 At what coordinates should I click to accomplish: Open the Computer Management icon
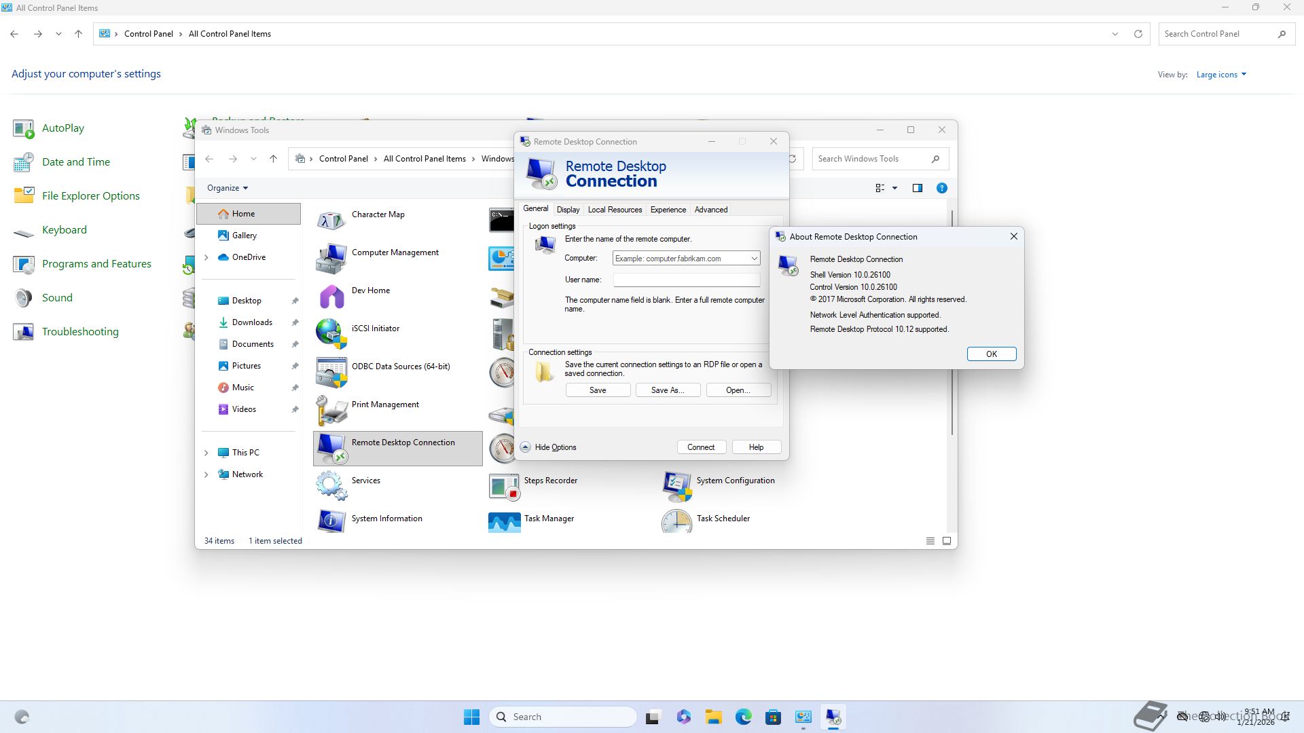pyautogui.click(x=331, y=258)
